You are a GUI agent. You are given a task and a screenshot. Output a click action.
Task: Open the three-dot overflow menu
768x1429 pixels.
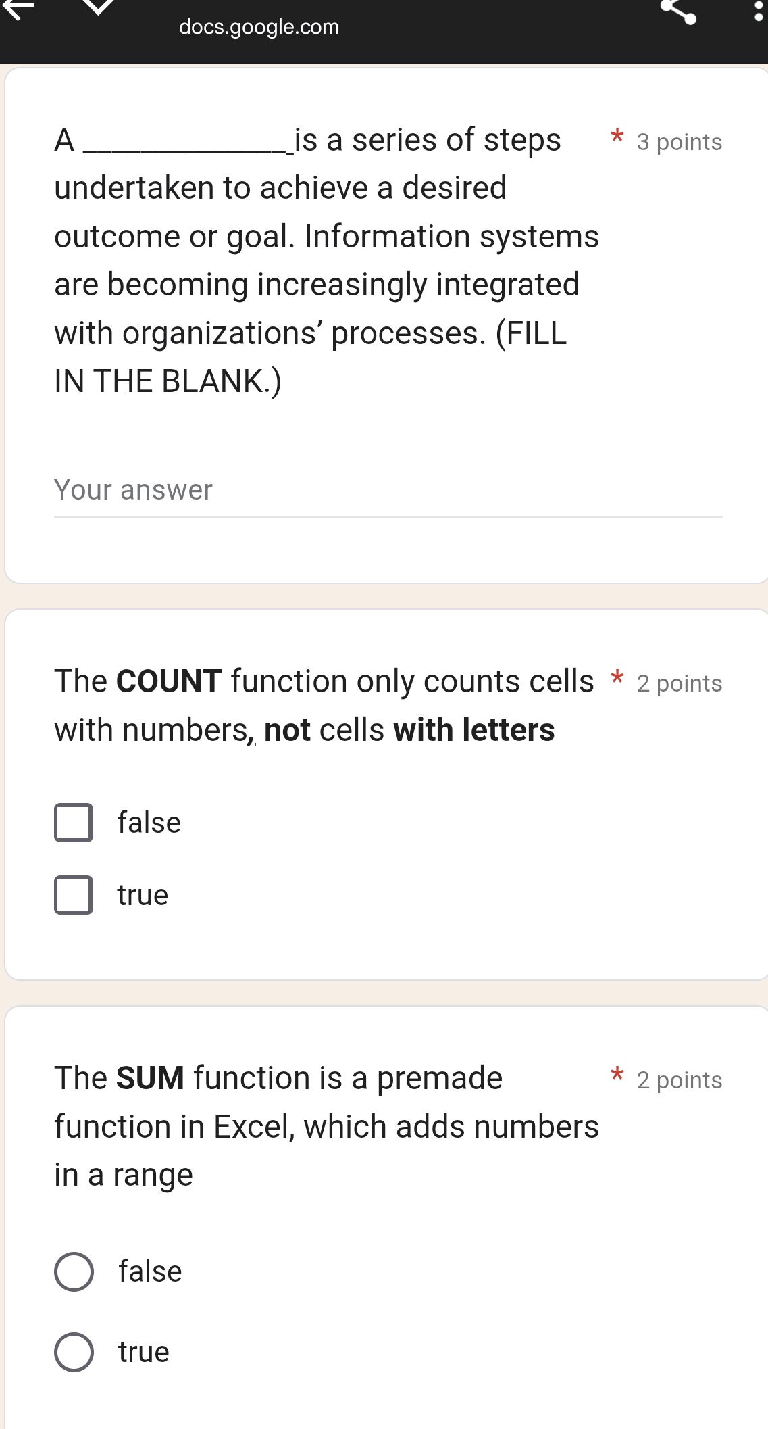759,9
